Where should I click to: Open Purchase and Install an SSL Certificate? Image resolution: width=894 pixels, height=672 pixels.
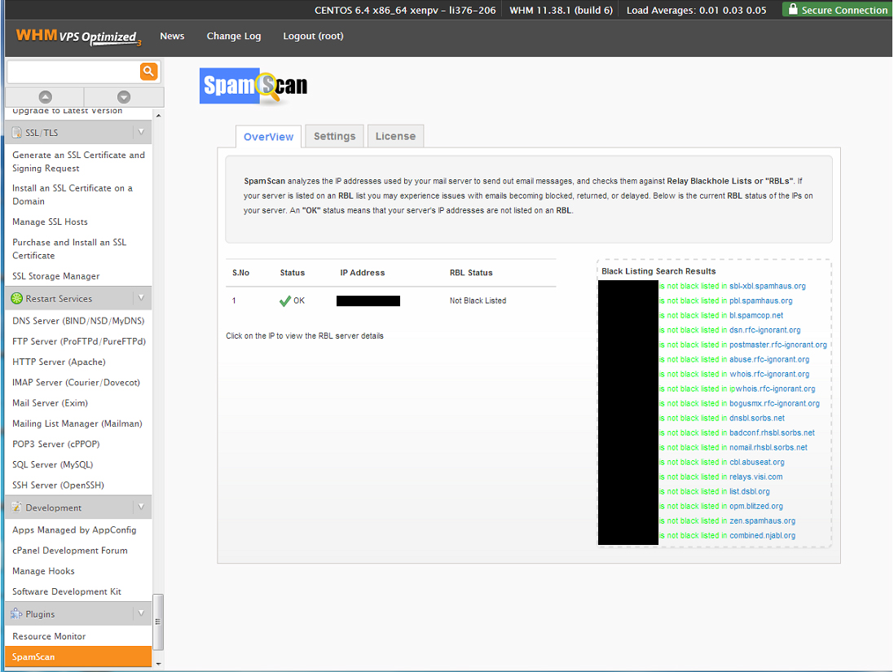tap(69, 249)
